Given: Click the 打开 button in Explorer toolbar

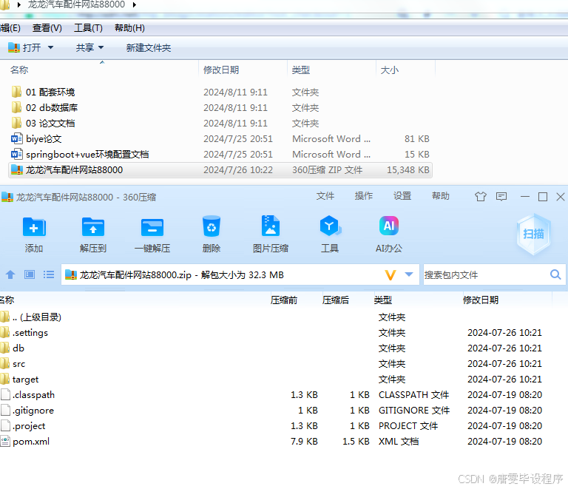Looking at the screenshot, I should 24,47.
